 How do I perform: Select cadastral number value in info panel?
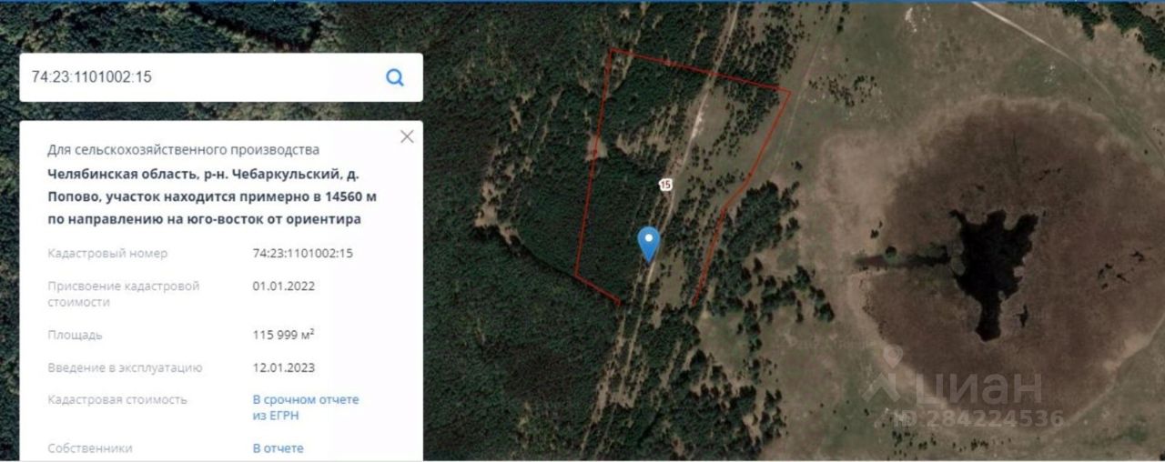coord(302,253)
